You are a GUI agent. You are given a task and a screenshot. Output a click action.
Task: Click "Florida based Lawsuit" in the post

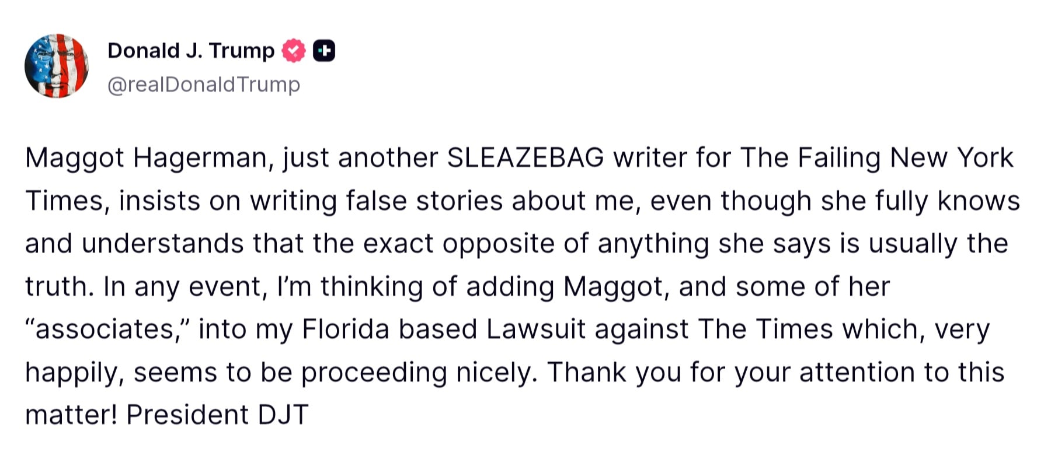(444, 330)
